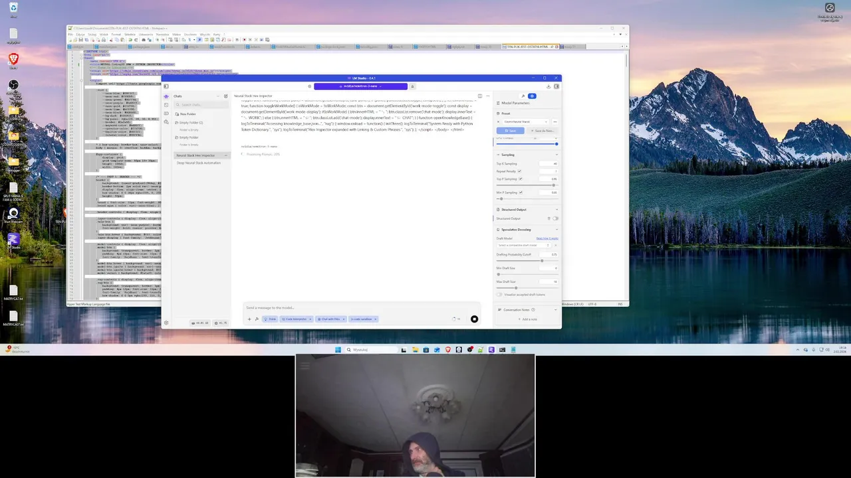This screenshot has height=478, width=851.
Task: Select the Neural Stack Hex Inspector chat
Action: pyautogui.click(x=202, y=155)
